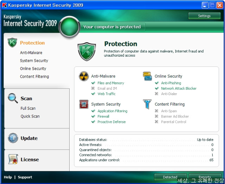Open the Settings button
225x184 pixels.
pos(204,16)
